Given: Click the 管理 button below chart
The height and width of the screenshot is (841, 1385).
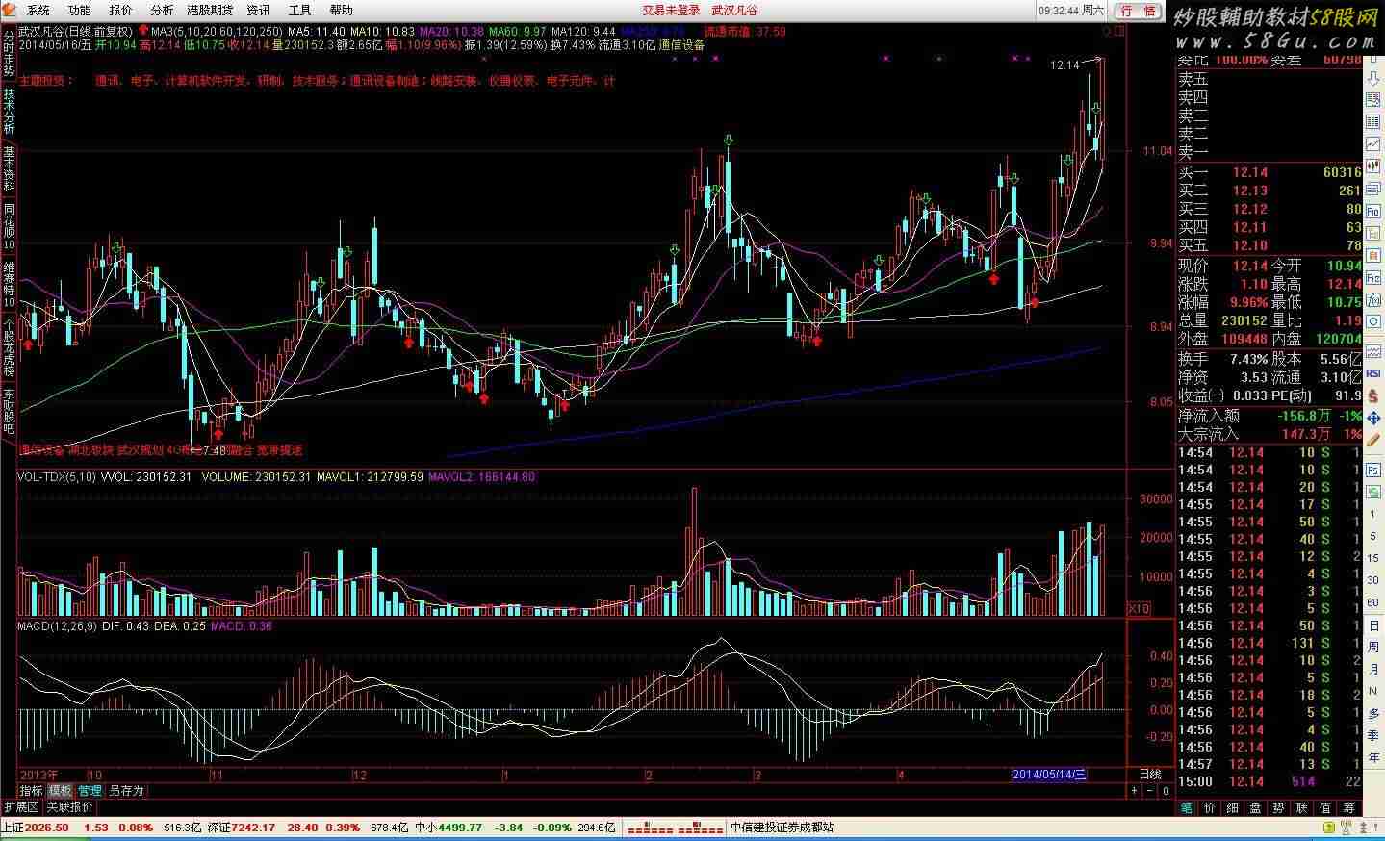Looking at the screenshot, I should click(x=90, y=790).
